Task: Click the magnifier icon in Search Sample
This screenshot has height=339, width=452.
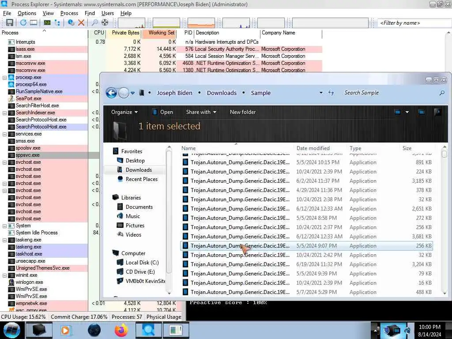Action: pyautogui.click(x=442, y=93)
